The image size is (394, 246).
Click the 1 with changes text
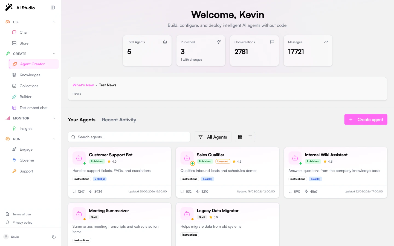(191, 60)
